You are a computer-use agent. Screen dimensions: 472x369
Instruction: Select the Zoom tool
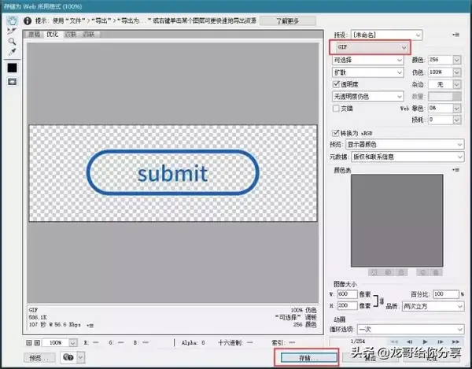pos(11,41)
